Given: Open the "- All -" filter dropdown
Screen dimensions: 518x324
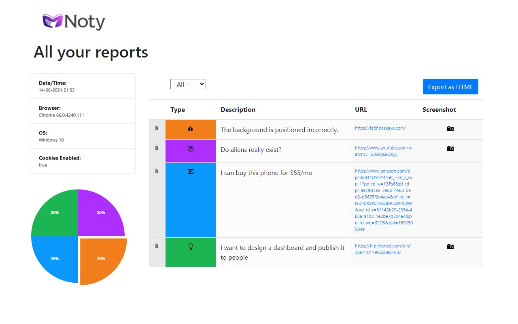Looking at the screenshot, I should point(188,84).
